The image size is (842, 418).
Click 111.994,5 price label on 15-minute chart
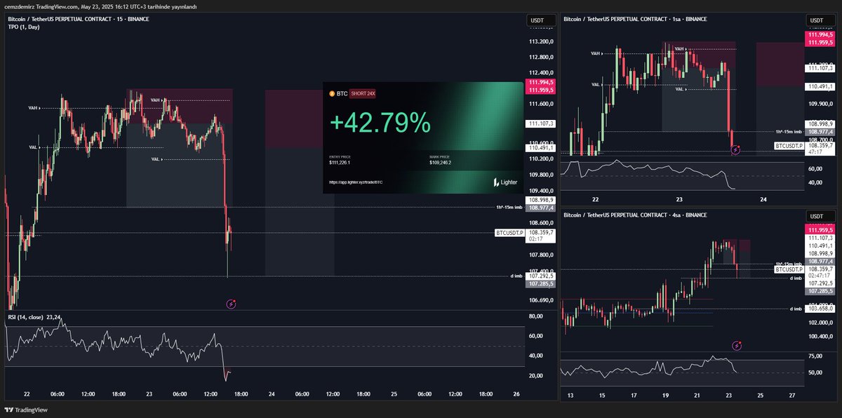[540, 83]
